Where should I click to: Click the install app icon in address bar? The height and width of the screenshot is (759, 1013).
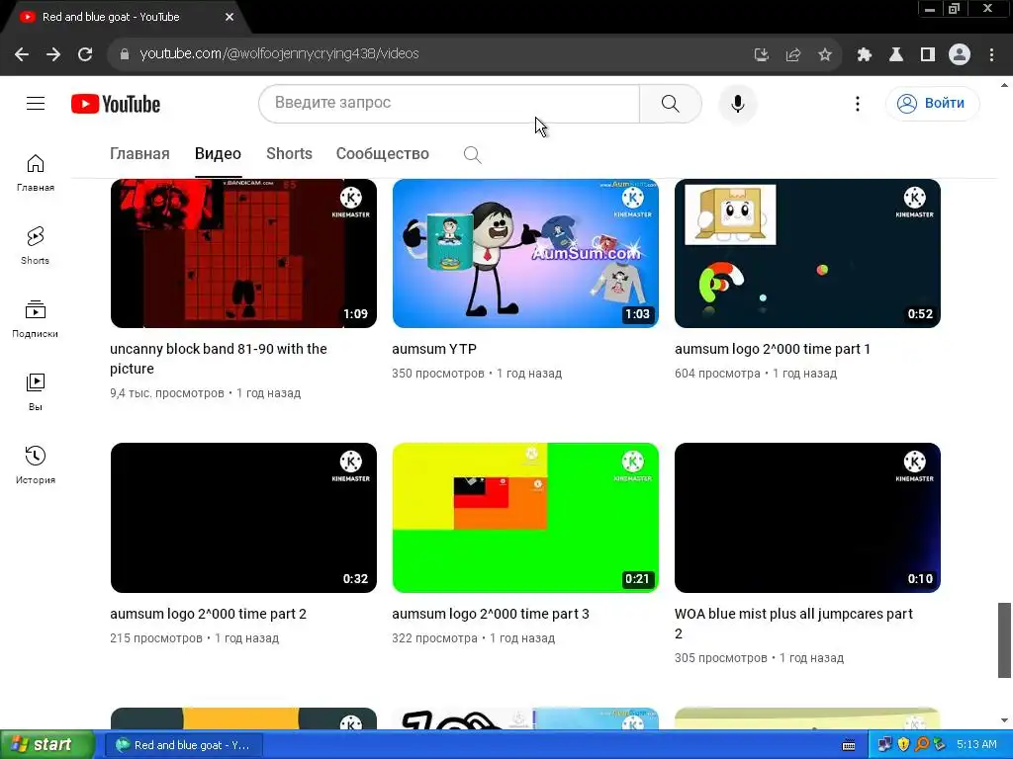point(762,54)
